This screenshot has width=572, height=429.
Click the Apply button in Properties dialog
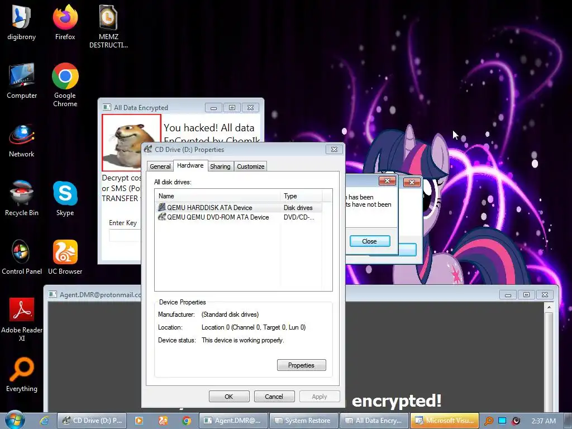pos(319,397)
